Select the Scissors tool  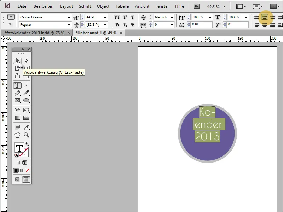tap(17, 110)
